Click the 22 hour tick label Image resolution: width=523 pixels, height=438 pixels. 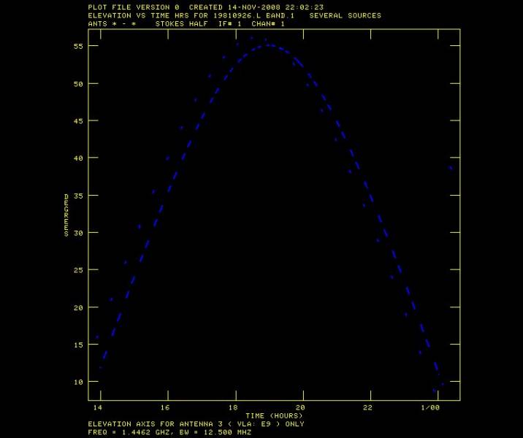pyautogui.click(x=368, y=407)
